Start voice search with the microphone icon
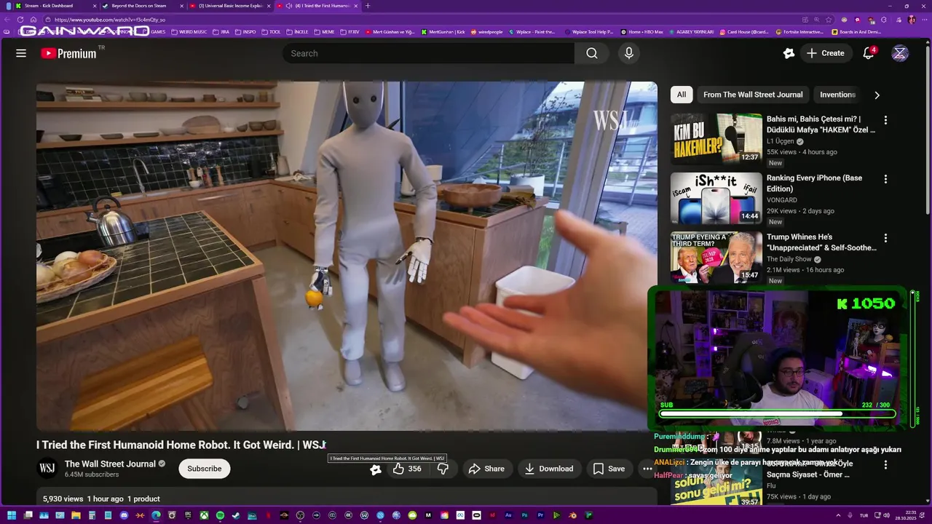 coord(629,53)
